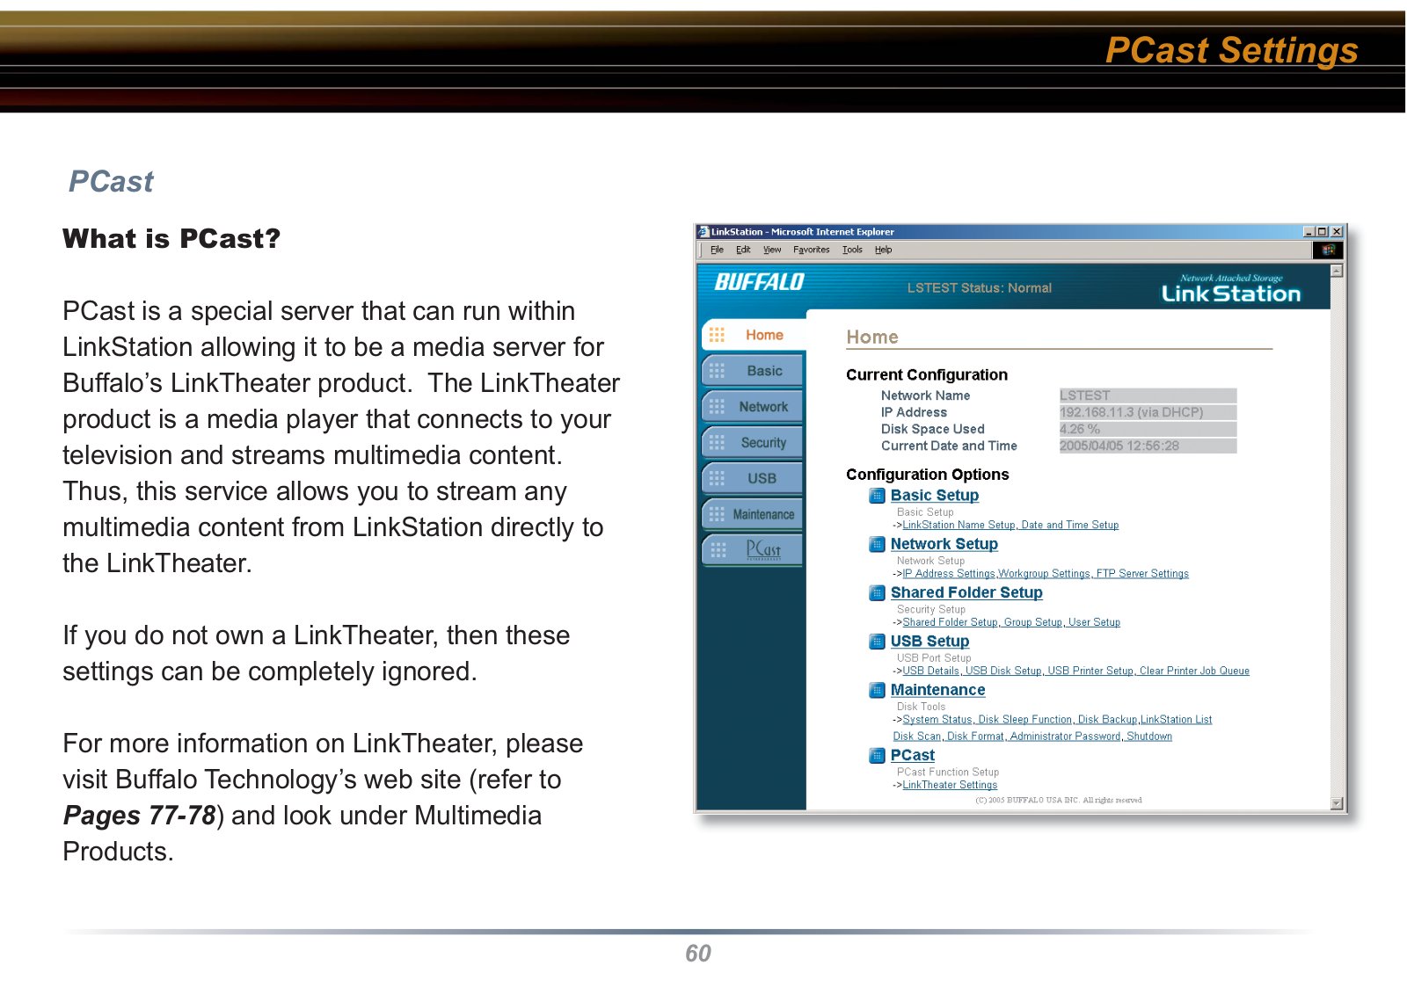The image size is (1407, 994).
Task: Close the LinkStation browser window
Action: tap(1337, 232)
